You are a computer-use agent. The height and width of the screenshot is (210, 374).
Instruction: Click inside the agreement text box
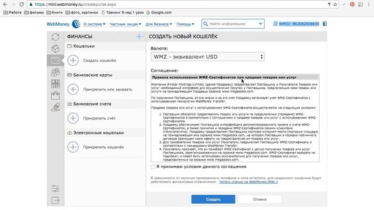pos(235,118)
